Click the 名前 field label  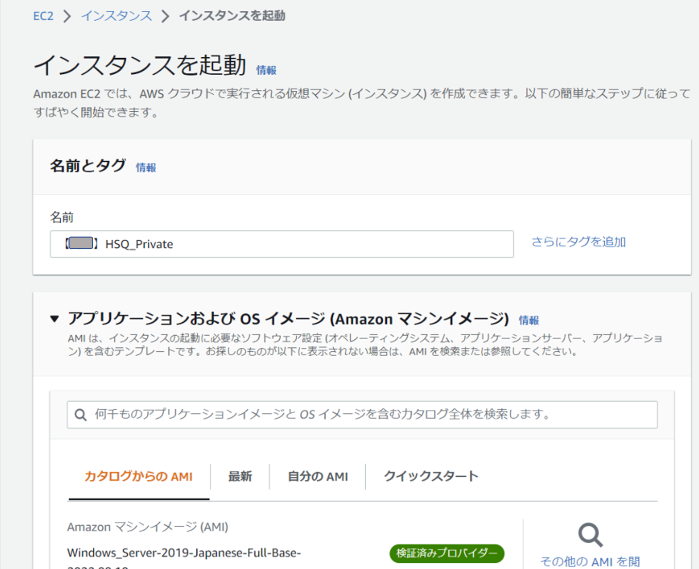coord(62,217)
